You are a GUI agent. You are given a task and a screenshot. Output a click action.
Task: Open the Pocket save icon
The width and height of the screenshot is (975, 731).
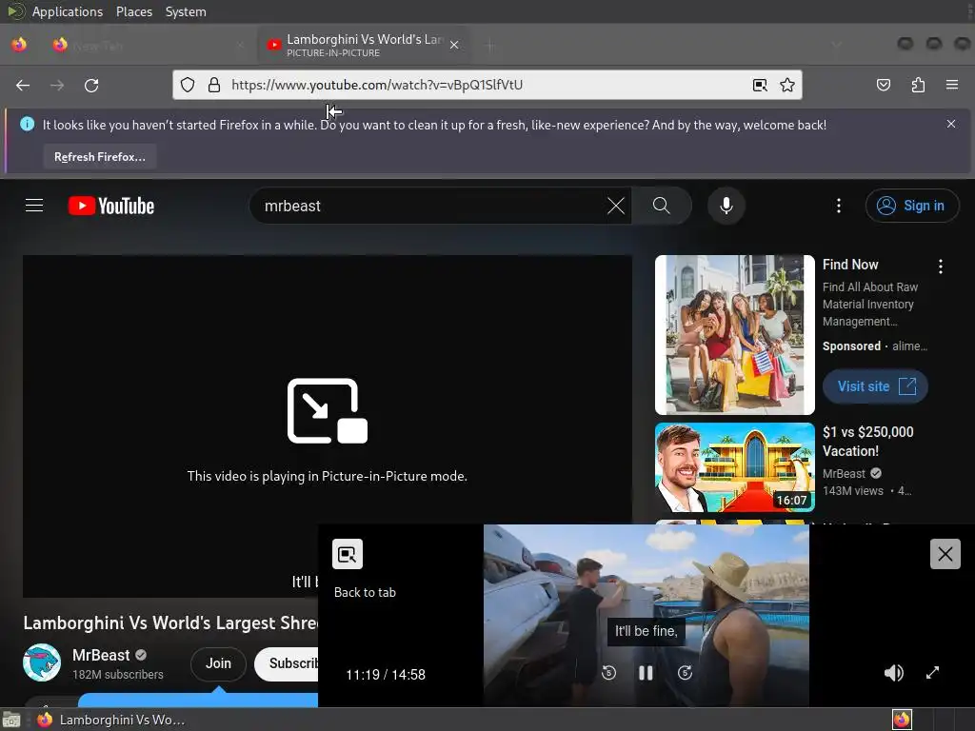pos(884,85)
